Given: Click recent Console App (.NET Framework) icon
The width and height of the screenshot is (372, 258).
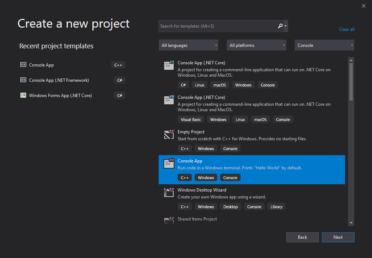Looking at the screenshot, I should point(23,80).
